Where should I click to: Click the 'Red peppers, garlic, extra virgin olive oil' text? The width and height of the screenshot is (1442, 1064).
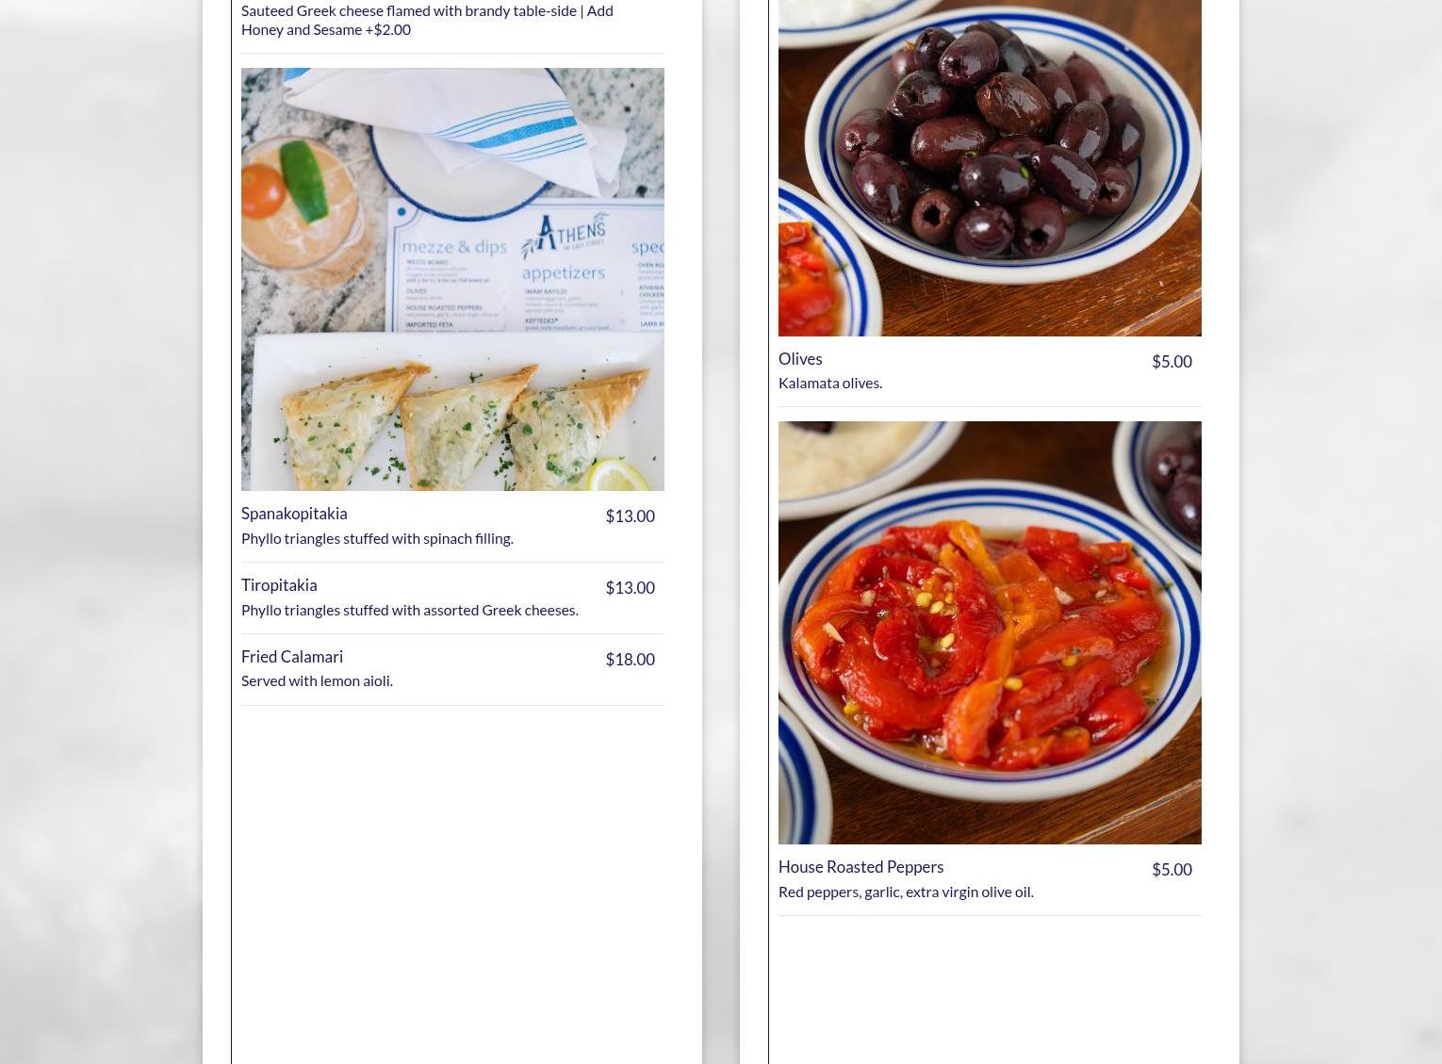pos(906,892)
